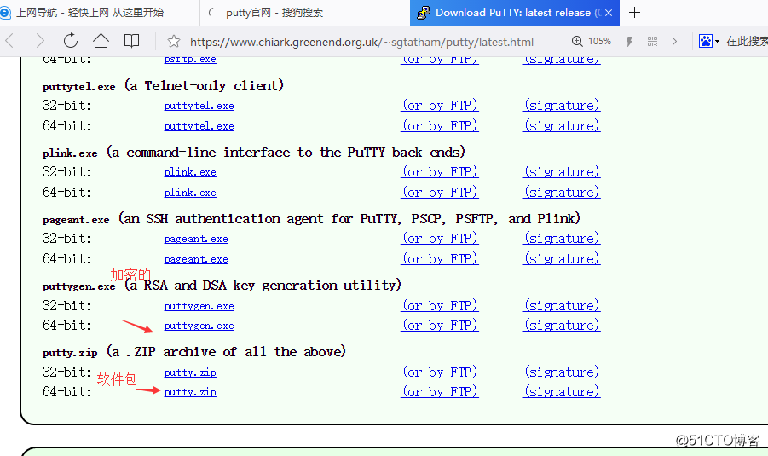Download the 32-bit plink.exe link

190,172
